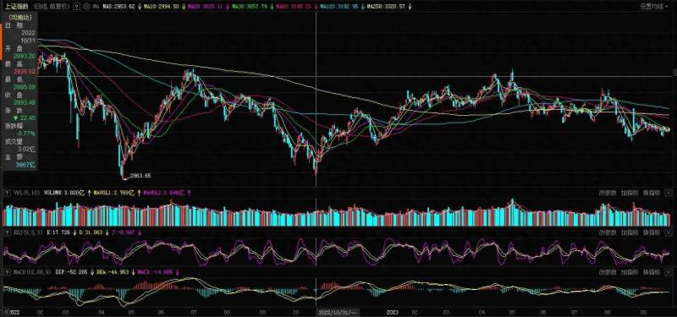The image size is (677, 317).
Task: Click the MAVOL1:2.789亿 readout
Action: [x=115, y=193]
